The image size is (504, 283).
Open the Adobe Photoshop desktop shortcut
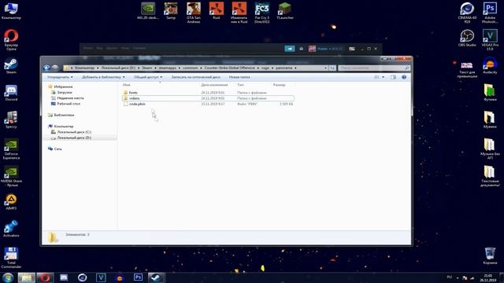(x=490, y=13)
